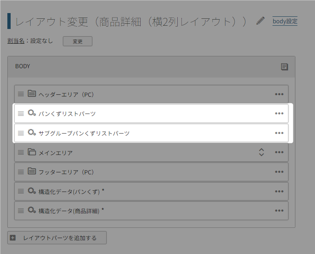Open the BODY panel note icon
315x254 pixels.
coord(284,67)
